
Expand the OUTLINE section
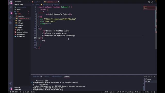click(x=18, y=87)
